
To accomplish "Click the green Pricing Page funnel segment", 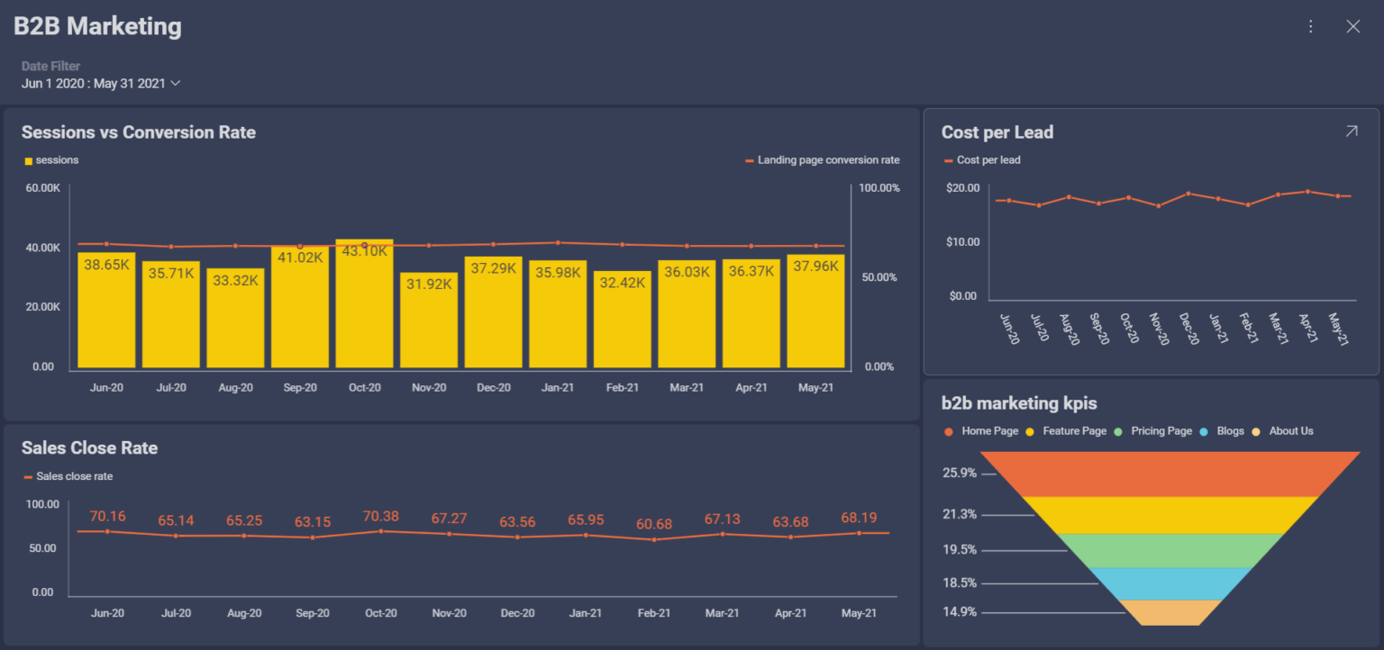I will [x=1171, y=552].
